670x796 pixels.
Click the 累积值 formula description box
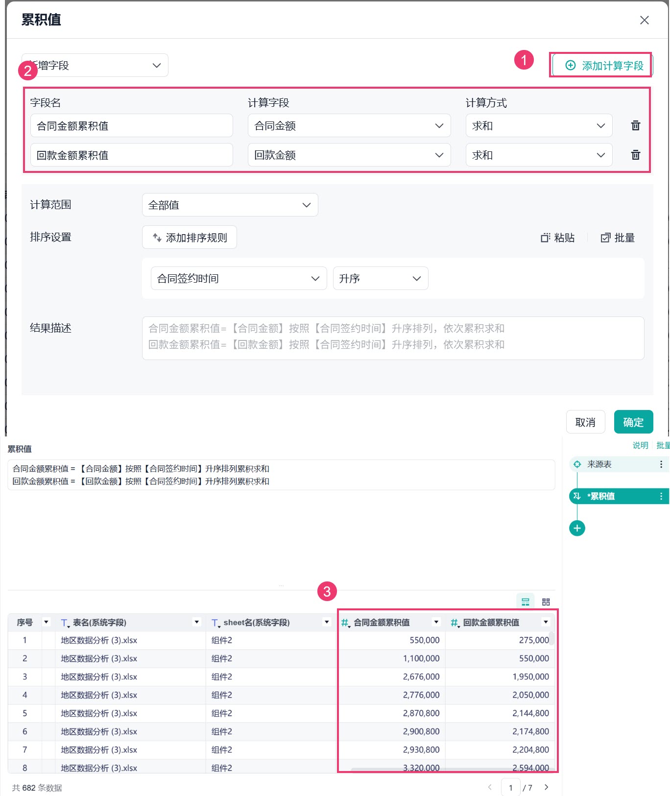click(281, 475)
